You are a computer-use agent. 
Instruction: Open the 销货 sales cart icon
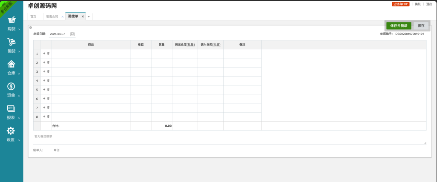pyautogui.click(x=12, y=42)
